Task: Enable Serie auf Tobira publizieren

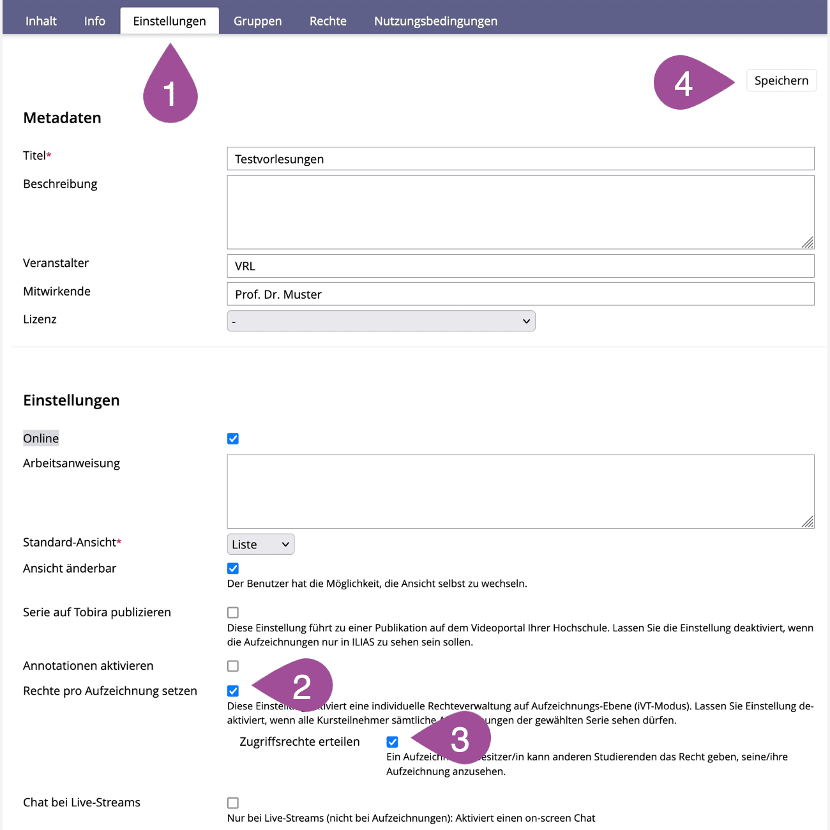Action: (x=233, y=612)
